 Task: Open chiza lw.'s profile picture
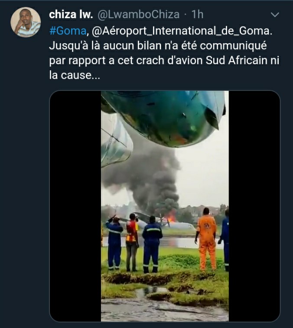[26, 22]
